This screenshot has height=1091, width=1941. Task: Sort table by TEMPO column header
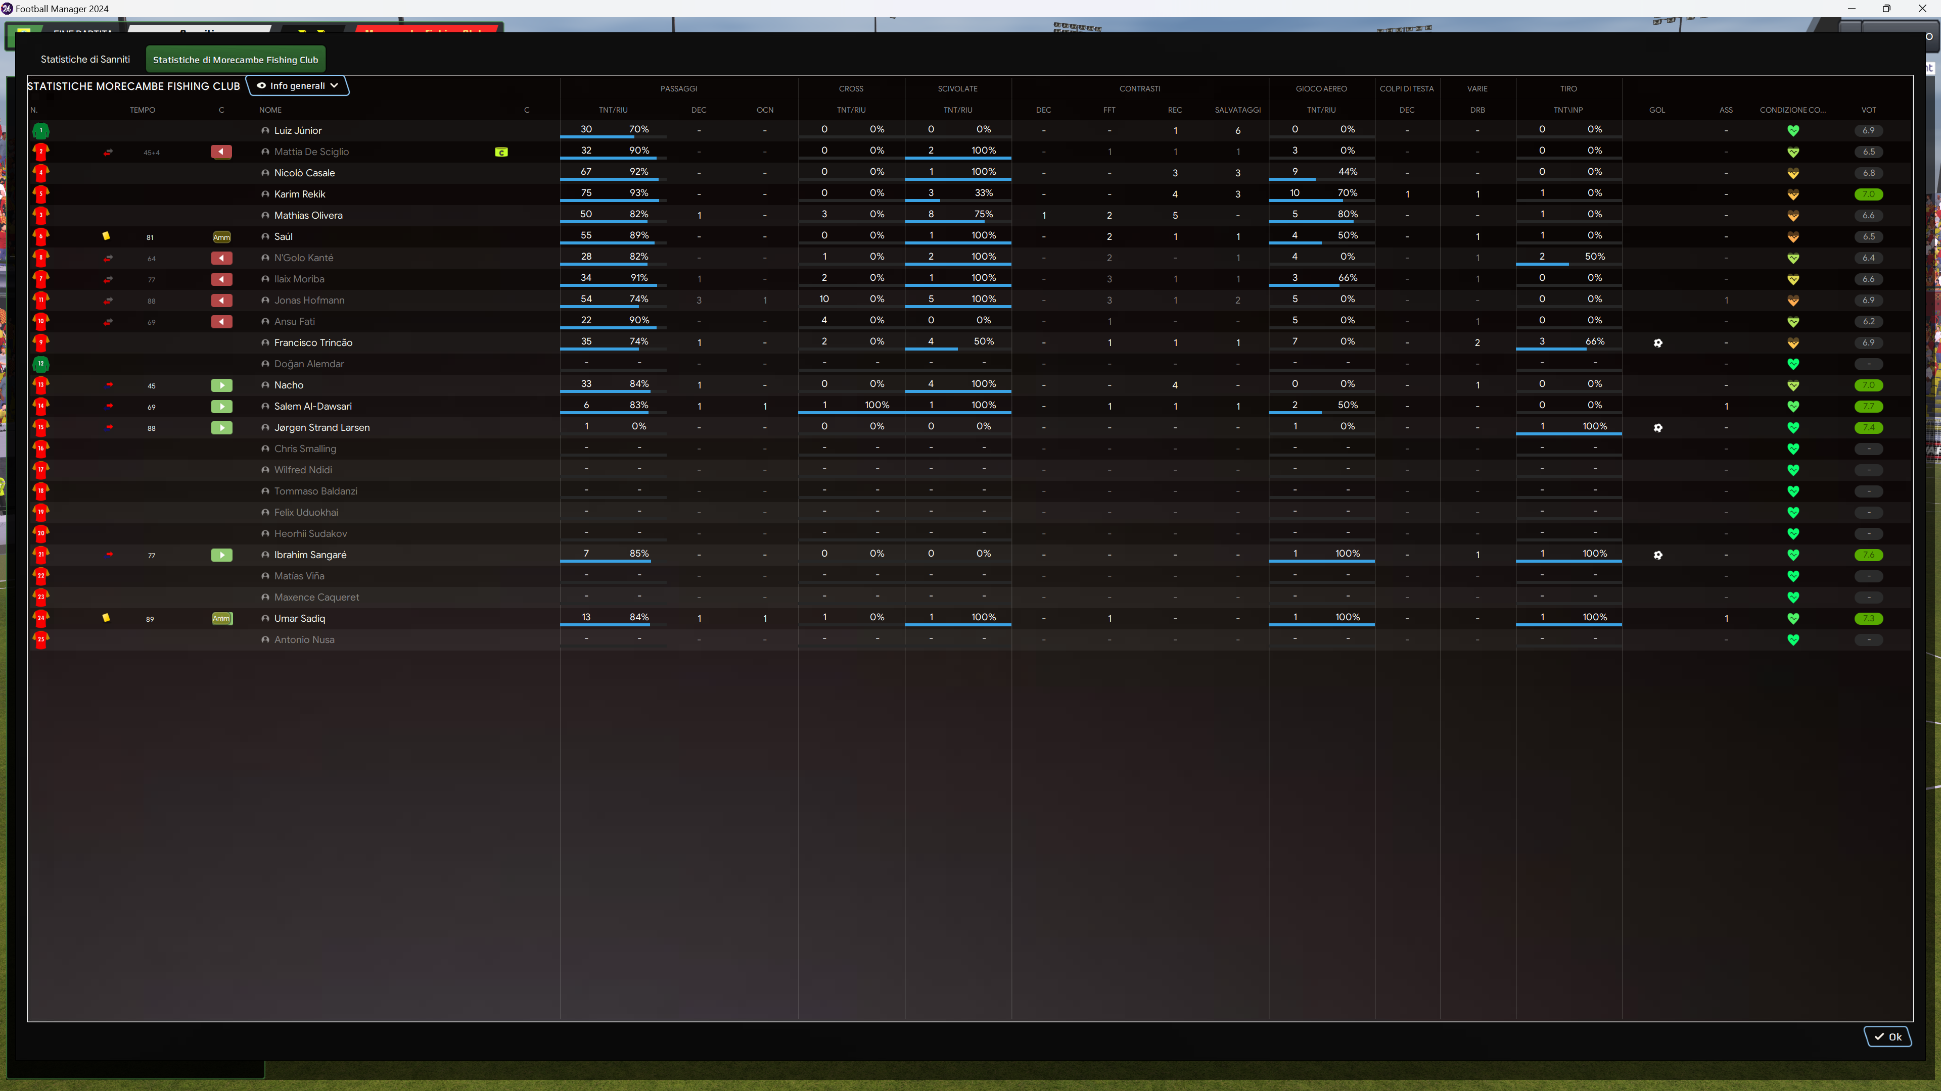point(143,110)
